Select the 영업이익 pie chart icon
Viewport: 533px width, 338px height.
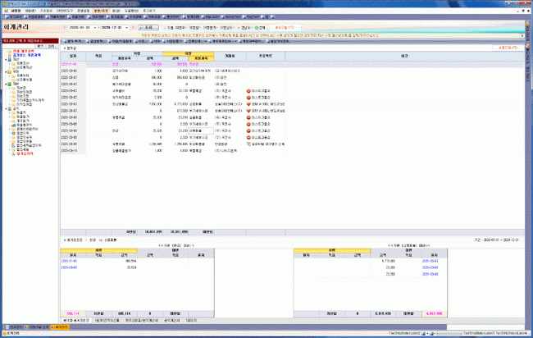(14, 133)
